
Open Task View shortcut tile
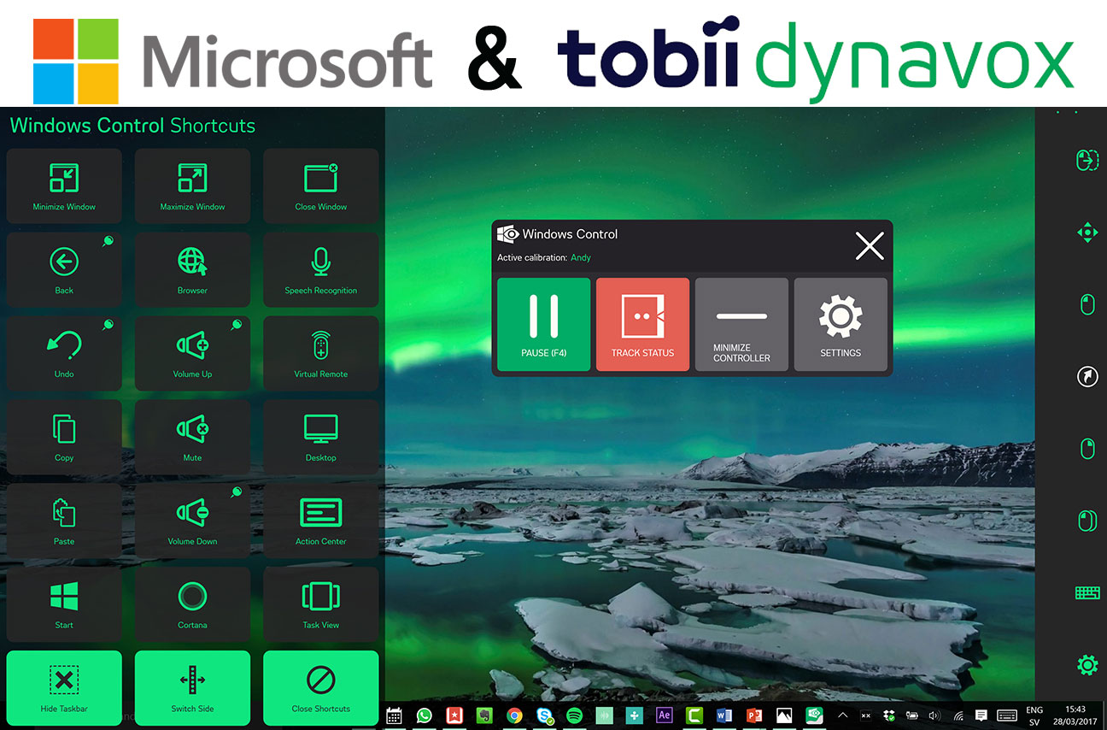click(321, 605)
